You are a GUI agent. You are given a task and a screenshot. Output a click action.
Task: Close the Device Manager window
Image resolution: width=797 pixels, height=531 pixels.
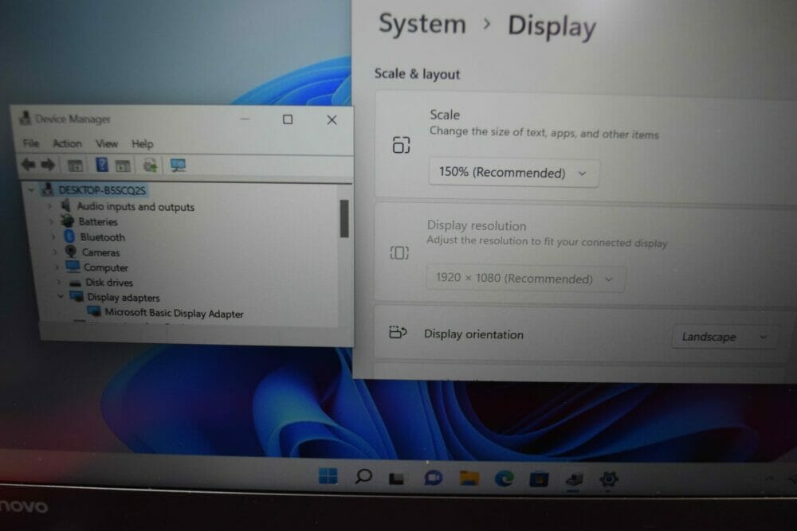[x=332, y=119]
